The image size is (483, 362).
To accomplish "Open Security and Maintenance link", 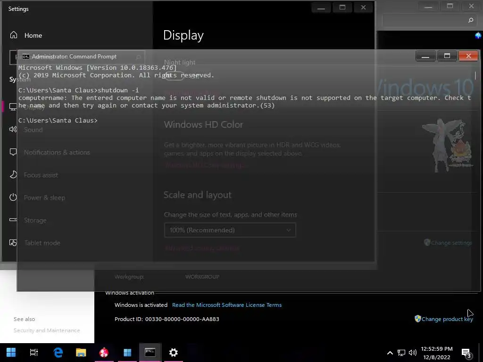I will click(47, 330).
